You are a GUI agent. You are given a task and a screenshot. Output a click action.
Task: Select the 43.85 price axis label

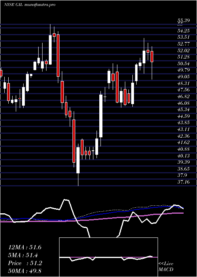[183, 123]
